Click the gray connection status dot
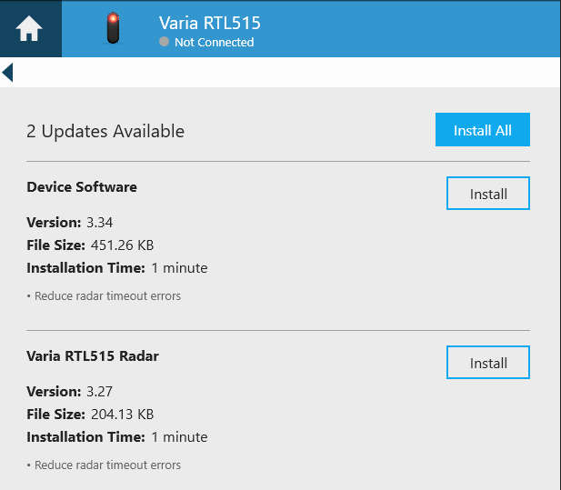 tap(164, 42)
